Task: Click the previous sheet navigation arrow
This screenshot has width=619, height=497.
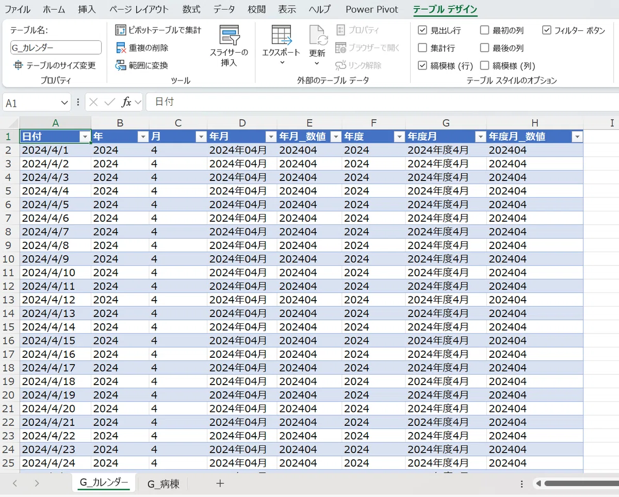Action: (x=15, y=483)
